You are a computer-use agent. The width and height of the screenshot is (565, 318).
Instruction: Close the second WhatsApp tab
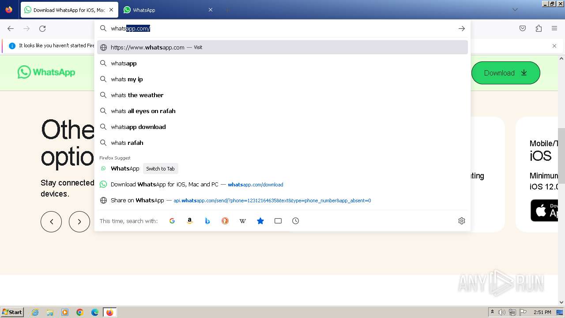pyautogui.click(x=211, y=10)
